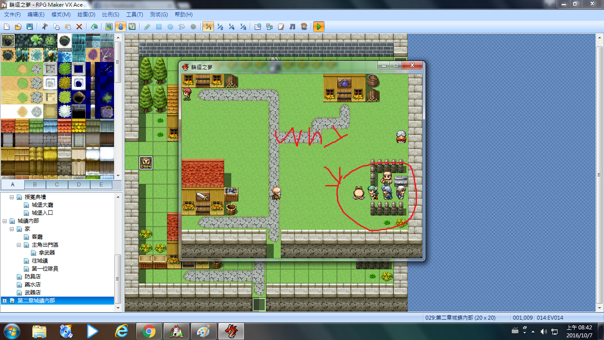This screenshot has width=604, height=340.
Task: Click the tile palette scroll-down arrow
Action: 118,175
